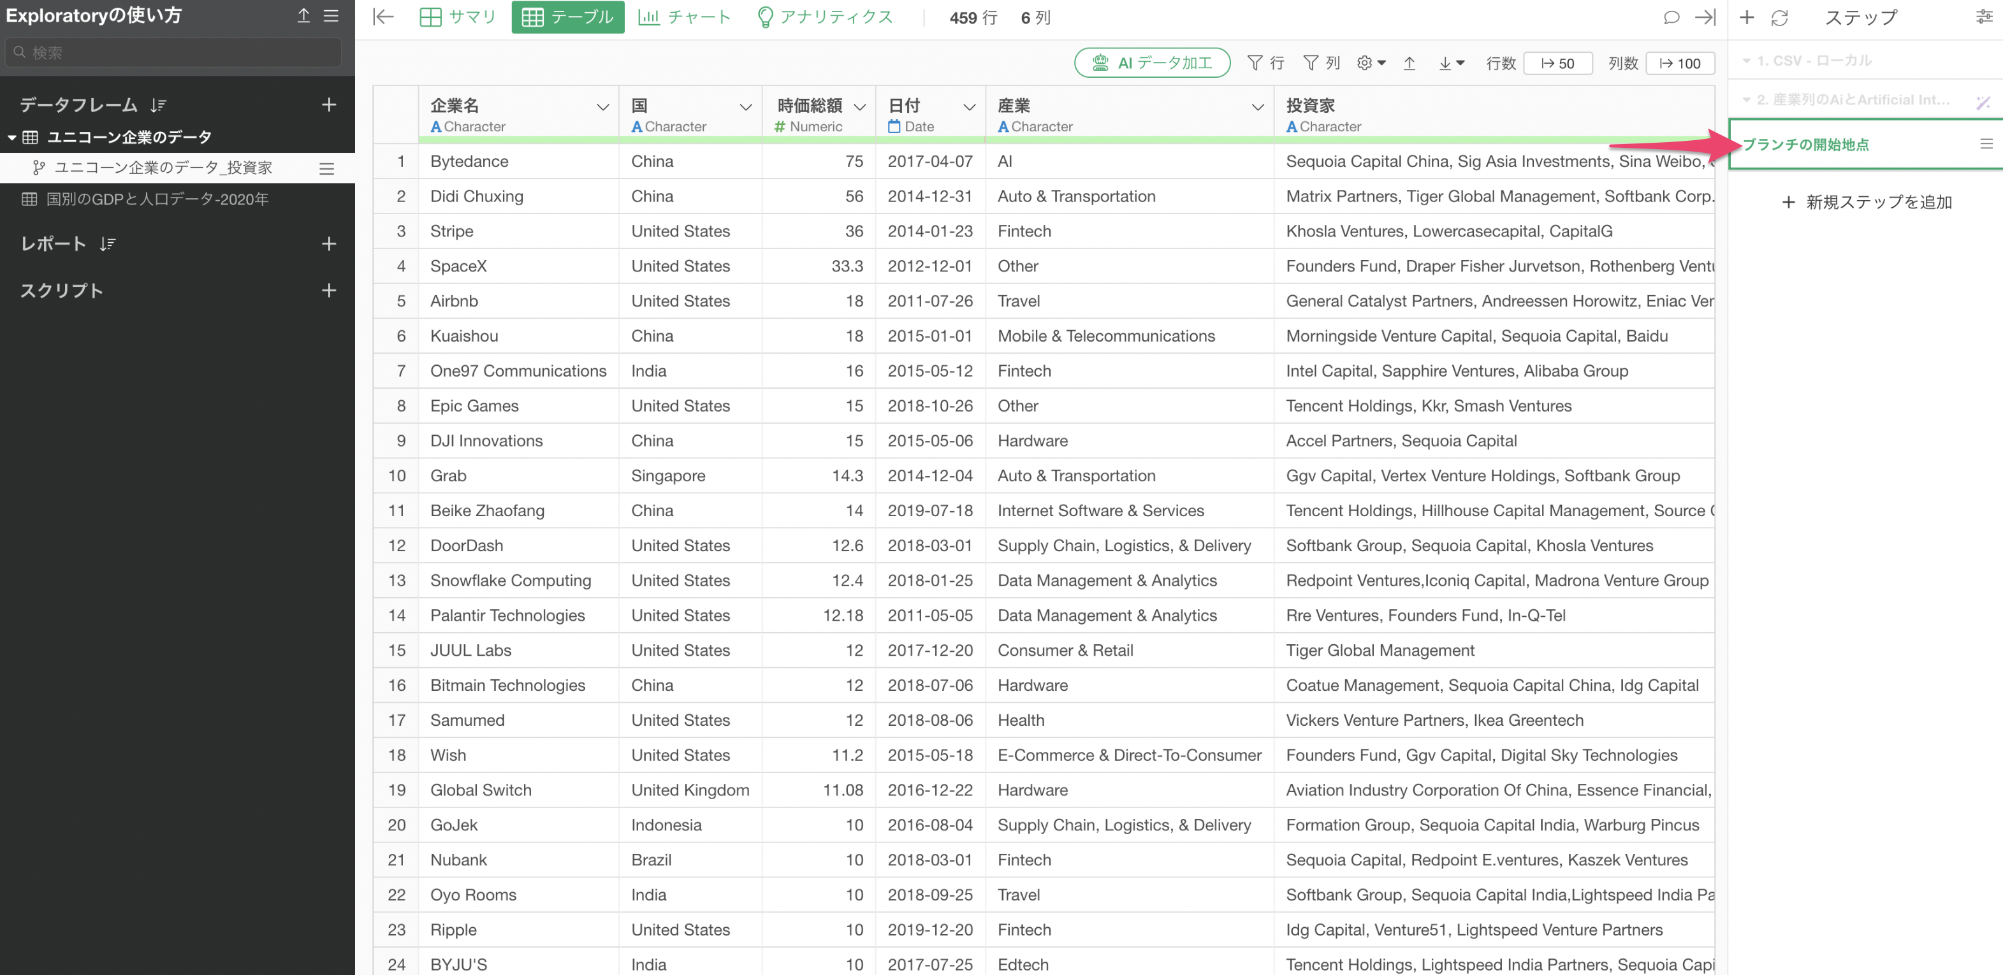Click the project export upload icon
Image resolution: width=2003 pixels, height=975 pixels.
point(304,15)
